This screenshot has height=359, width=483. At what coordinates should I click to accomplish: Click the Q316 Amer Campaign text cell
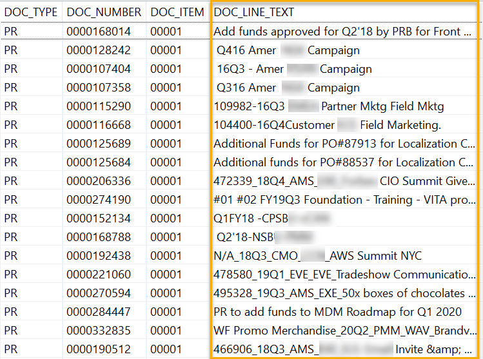coord(288,88)
